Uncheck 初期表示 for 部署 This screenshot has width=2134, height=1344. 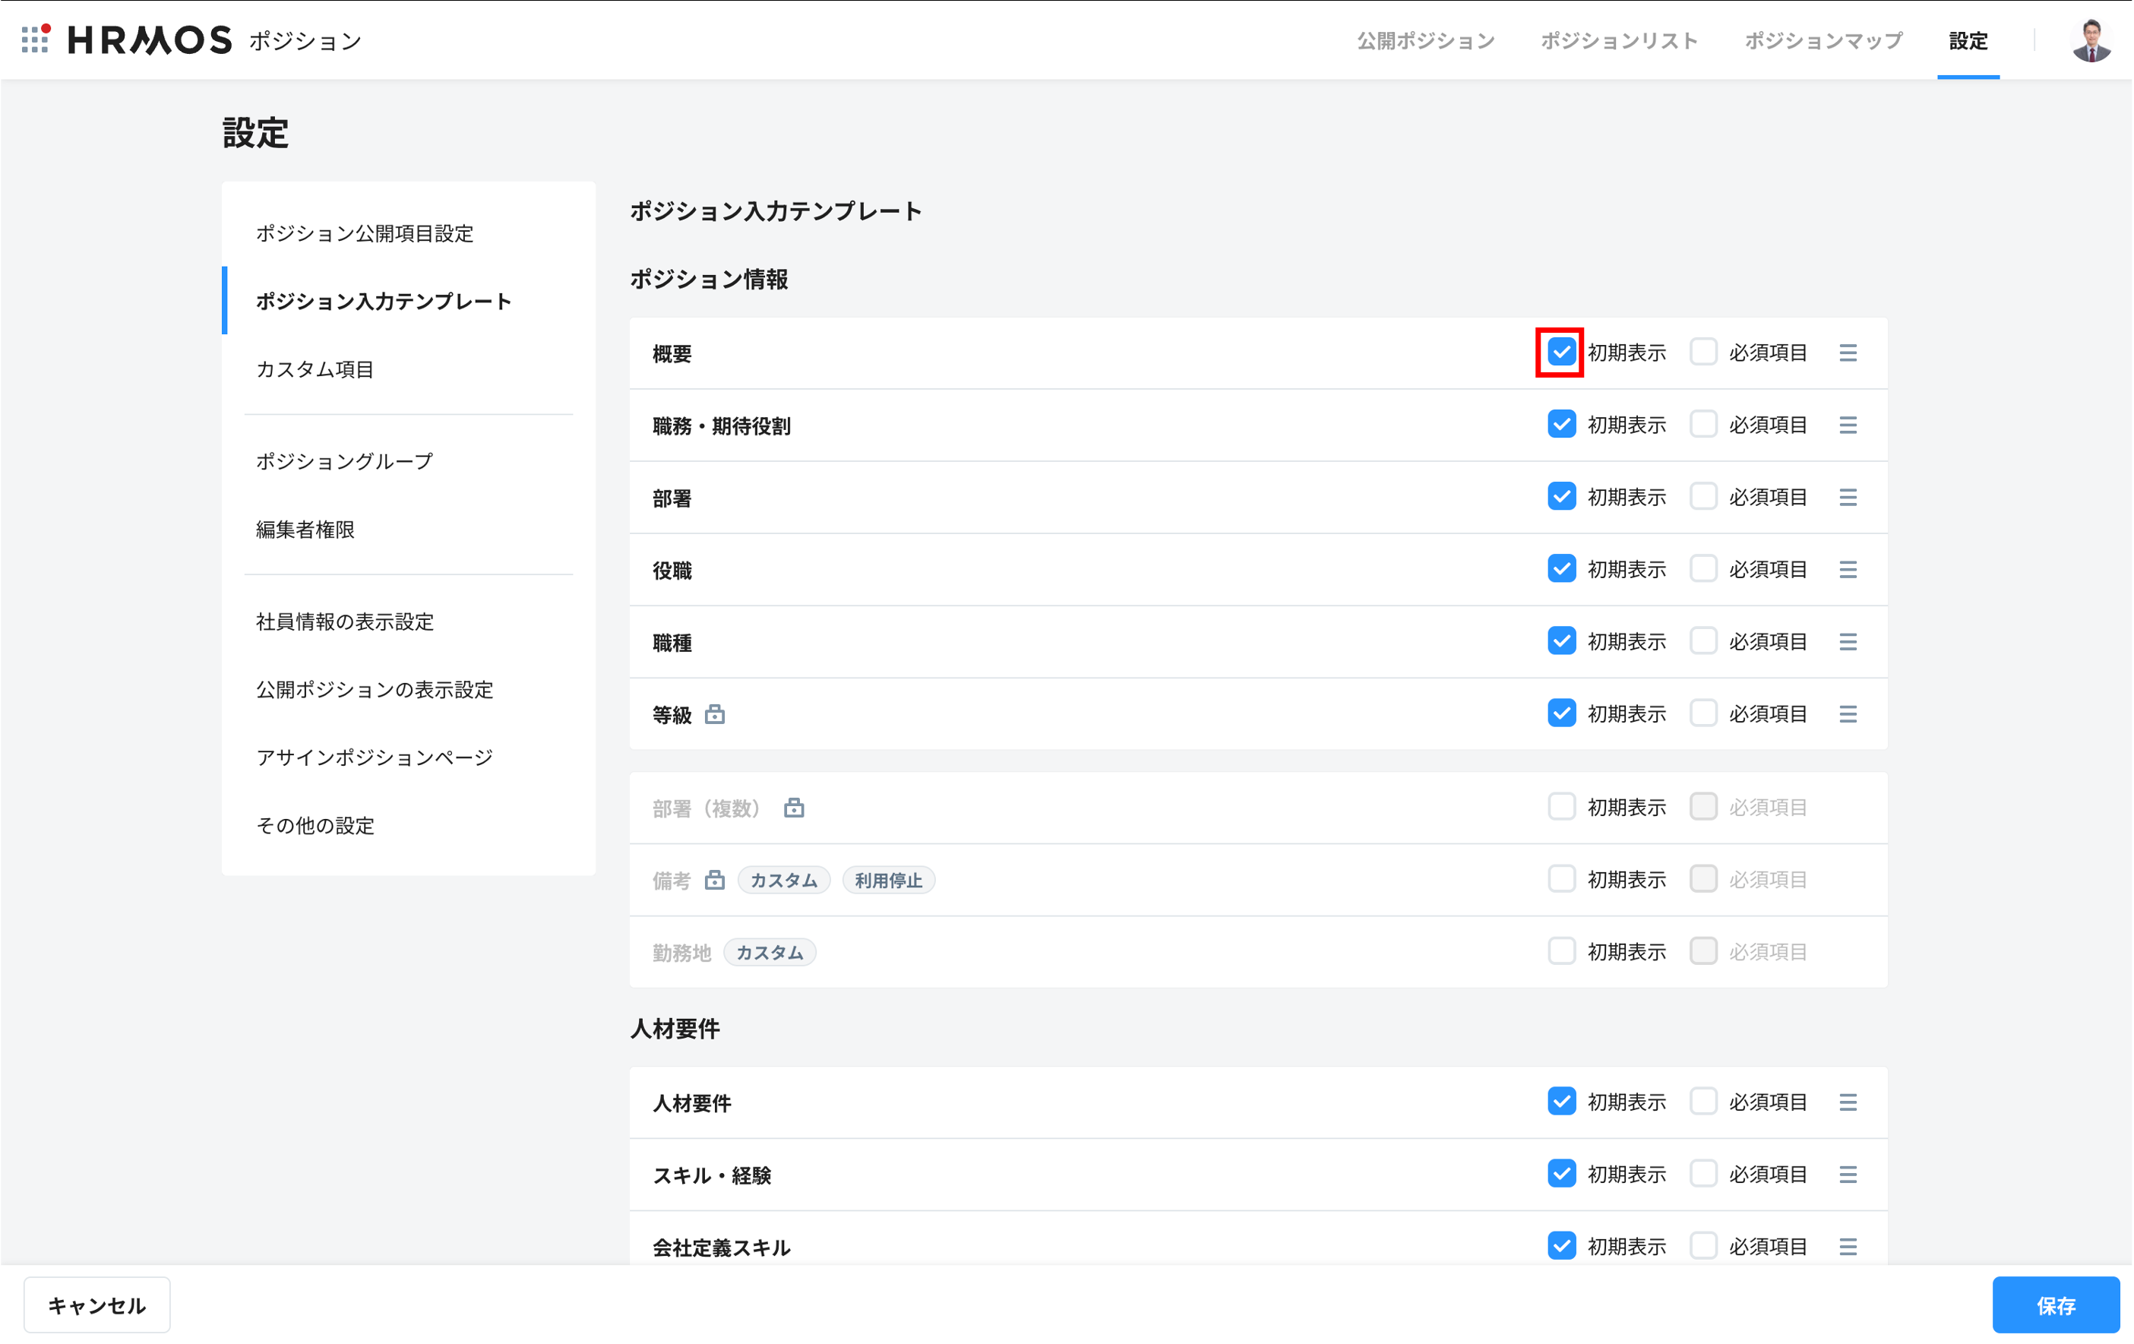point(1561,496)
